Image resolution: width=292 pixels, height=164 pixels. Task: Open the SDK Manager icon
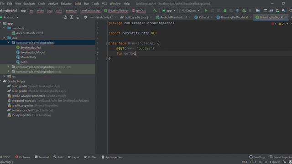point(284,10)
